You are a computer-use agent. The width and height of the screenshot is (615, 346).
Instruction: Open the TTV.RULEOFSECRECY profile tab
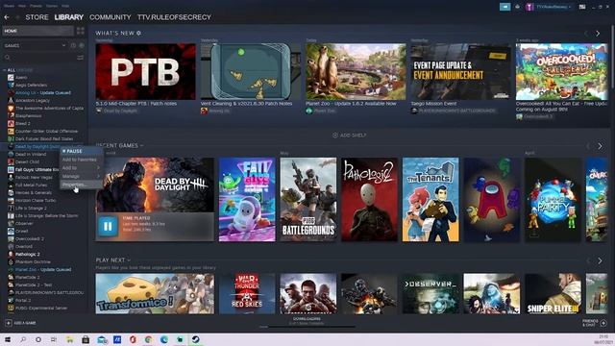click(x=174, y=17)
